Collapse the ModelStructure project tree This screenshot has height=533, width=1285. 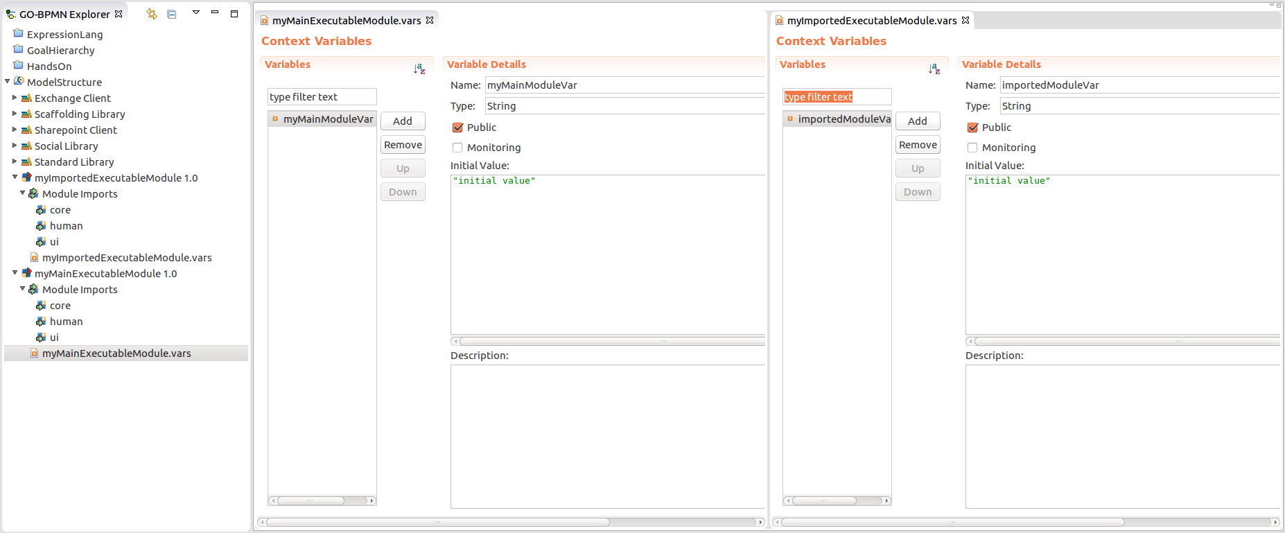[x=8, y=81]
